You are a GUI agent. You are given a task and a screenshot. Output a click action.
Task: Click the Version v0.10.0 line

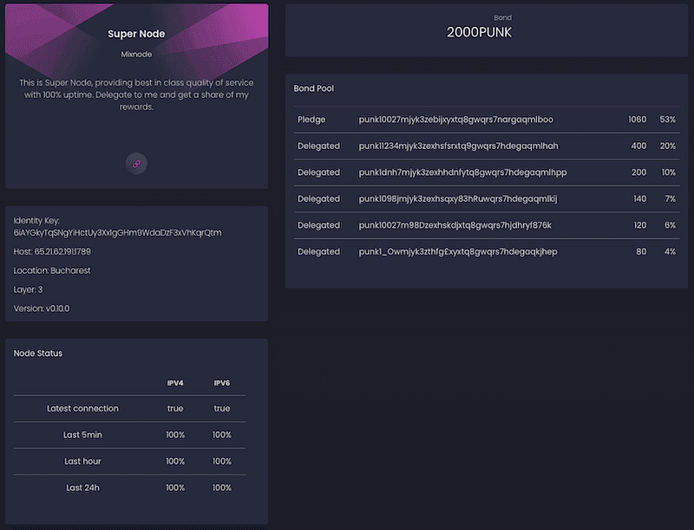pos(42,308)
